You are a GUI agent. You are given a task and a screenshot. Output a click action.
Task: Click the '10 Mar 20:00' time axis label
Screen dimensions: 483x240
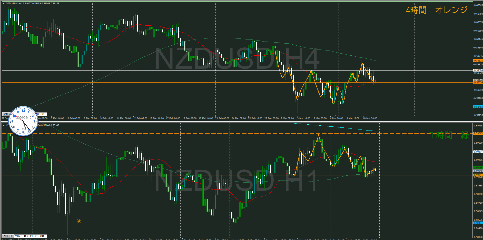point(370,118)
